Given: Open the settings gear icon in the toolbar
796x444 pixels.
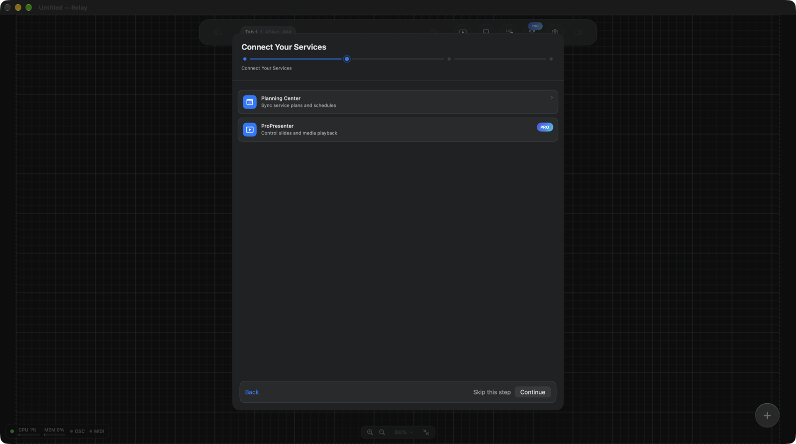Looking at the screenshot, I should 555,32.
